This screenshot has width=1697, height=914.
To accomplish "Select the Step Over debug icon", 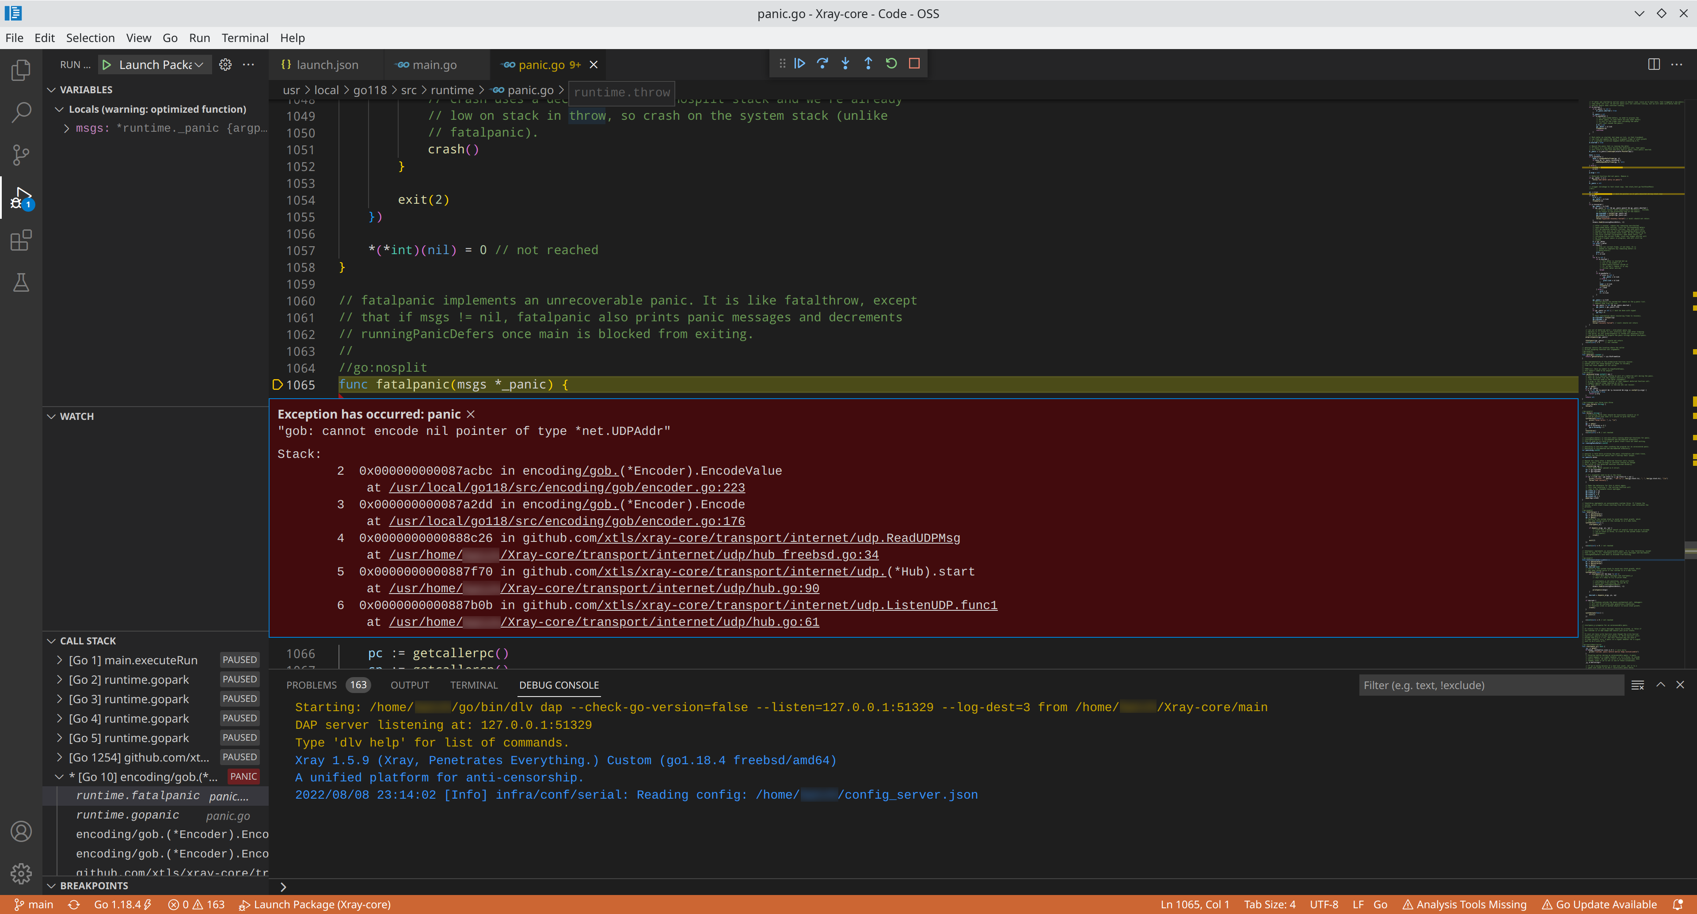I will click(822, 63).
